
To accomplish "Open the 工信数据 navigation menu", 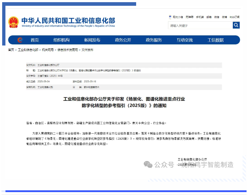I will point(215,40).
